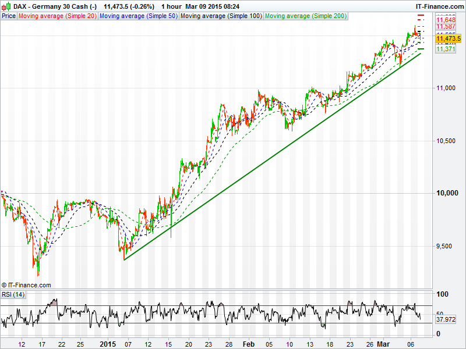Click the yellow 11,473.5 current price tag
Screen dimensions: 466x349
pyautogui.click(x=448, y=38)
